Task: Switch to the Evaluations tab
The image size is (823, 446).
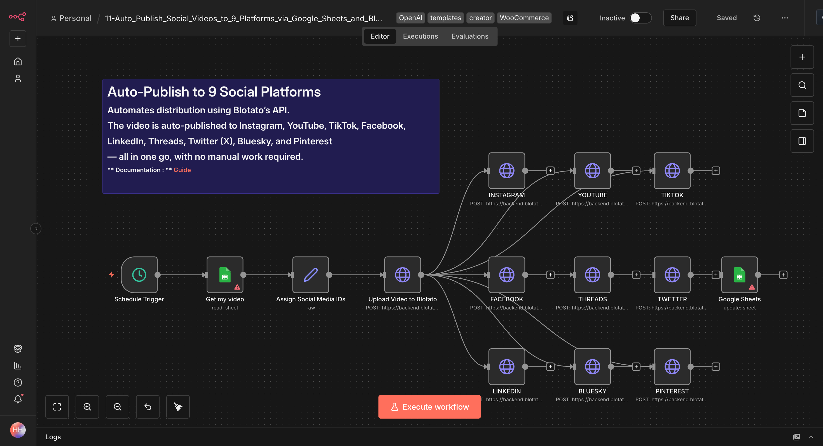Action: pyautogui.click(x=470, y=36)
